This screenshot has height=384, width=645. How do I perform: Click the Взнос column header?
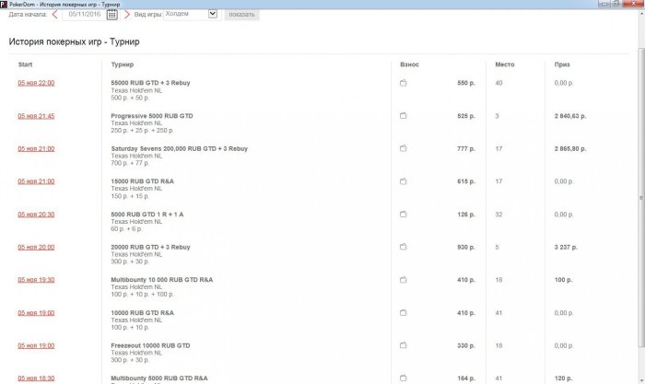tap(409, 64)
